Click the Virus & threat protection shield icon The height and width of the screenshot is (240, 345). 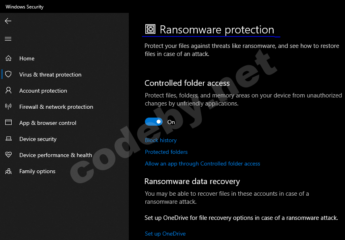click(x=8, y=74)
